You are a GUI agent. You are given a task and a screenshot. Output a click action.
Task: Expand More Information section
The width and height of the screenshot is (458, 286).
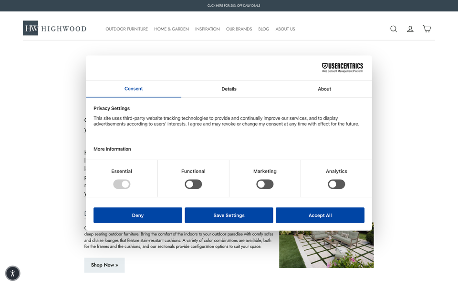[112, 149]
